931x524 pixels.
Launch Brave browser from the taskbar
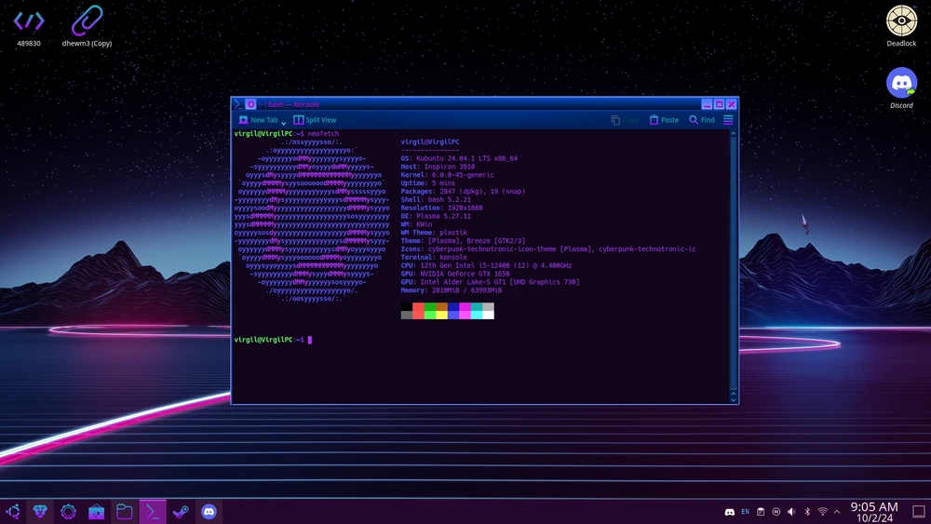point(40,512)
